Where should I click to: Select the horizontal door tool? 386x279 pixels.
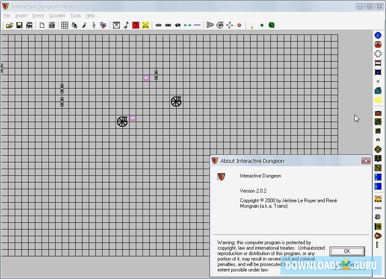point(158,25)
